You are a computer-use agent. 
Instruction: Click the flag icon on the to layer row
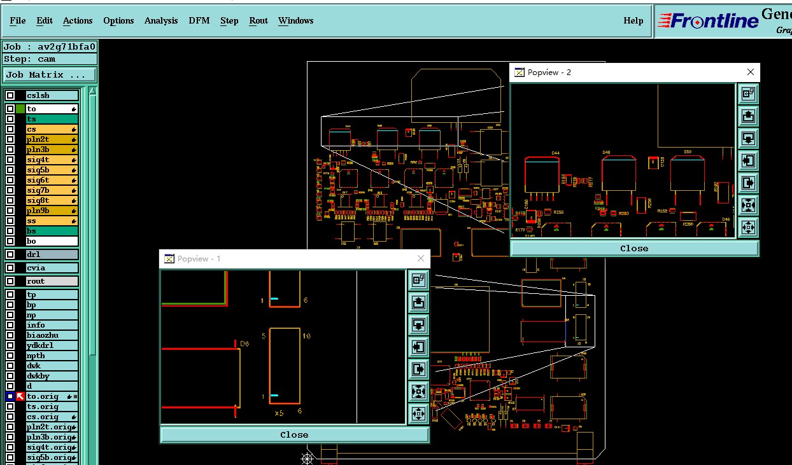pos(74,109)
